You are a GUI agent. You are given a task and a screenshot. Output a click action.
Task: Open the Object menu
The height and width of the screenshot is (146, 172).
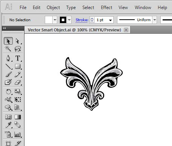pos(53,8)
